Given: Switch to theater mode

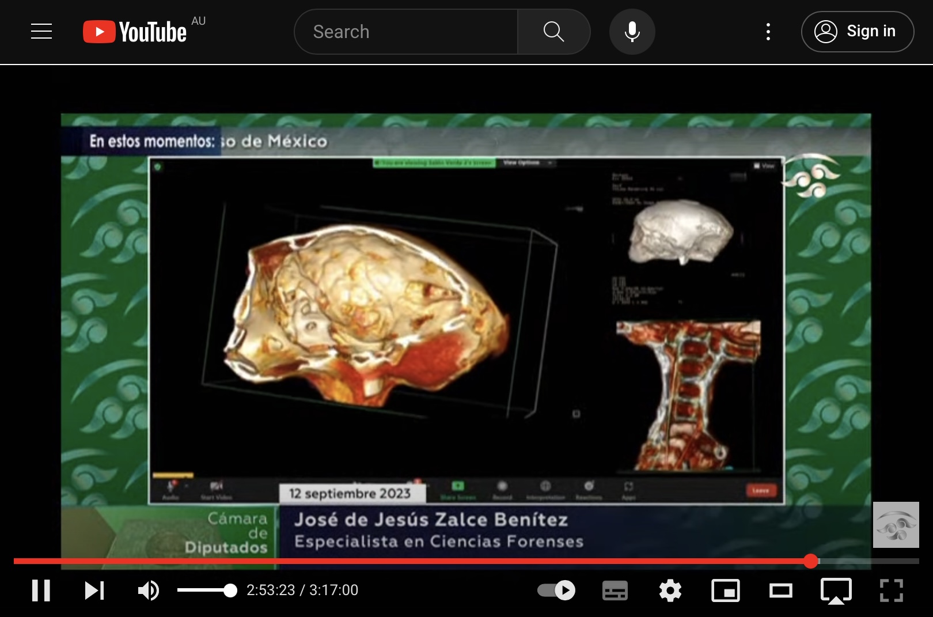Looking at the screenshot, I should (781, 590).
